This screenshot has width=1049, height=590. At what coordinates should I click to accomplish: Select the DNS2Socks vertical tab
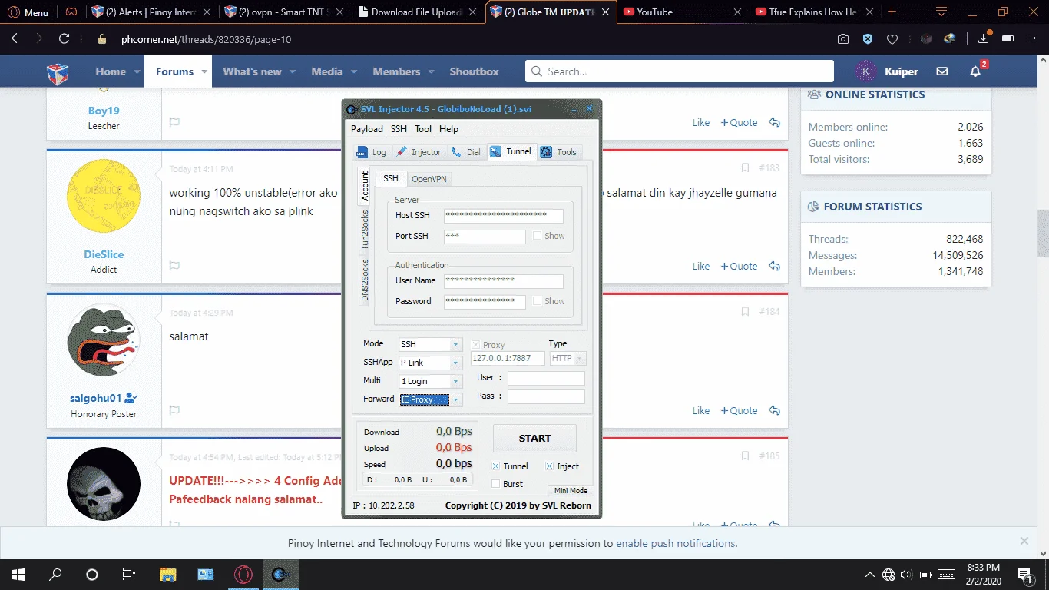pyautogui.click(x=365, y=279)
